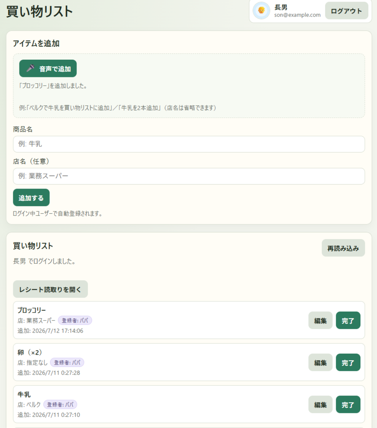Click the 買い物リスト section heading
This screenshot has width=377, height=428.
[33, 246]
